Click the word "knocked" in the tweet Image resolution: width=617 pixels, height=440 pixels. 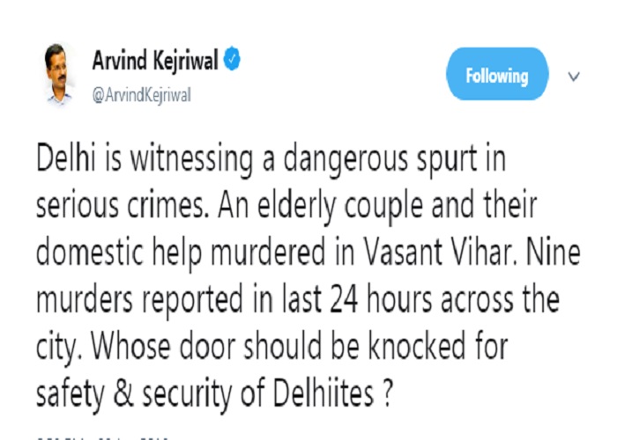tap(417, 347)
